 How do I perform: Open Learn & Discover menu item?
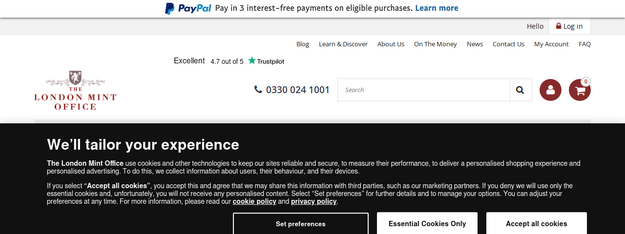point(343,44)
